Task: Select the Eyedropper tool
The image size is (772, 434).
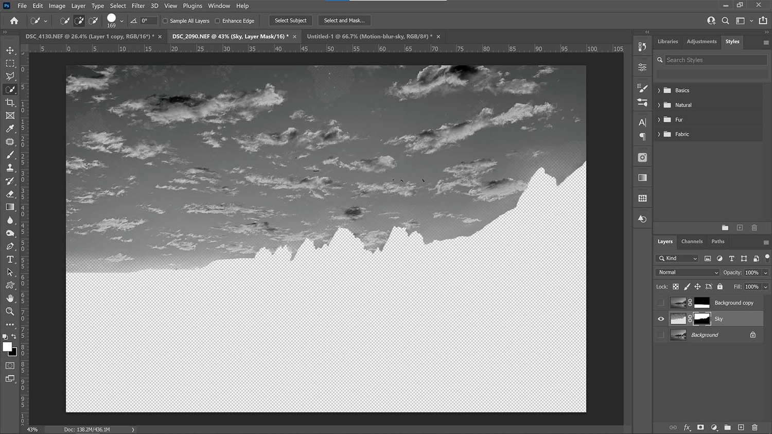Action: (x=10, y=129)
